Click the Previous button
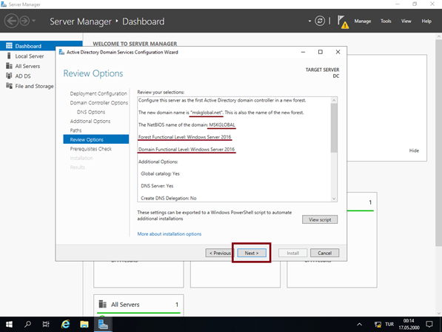Viewport: 442px width, 332px height. tap(220, 253)
